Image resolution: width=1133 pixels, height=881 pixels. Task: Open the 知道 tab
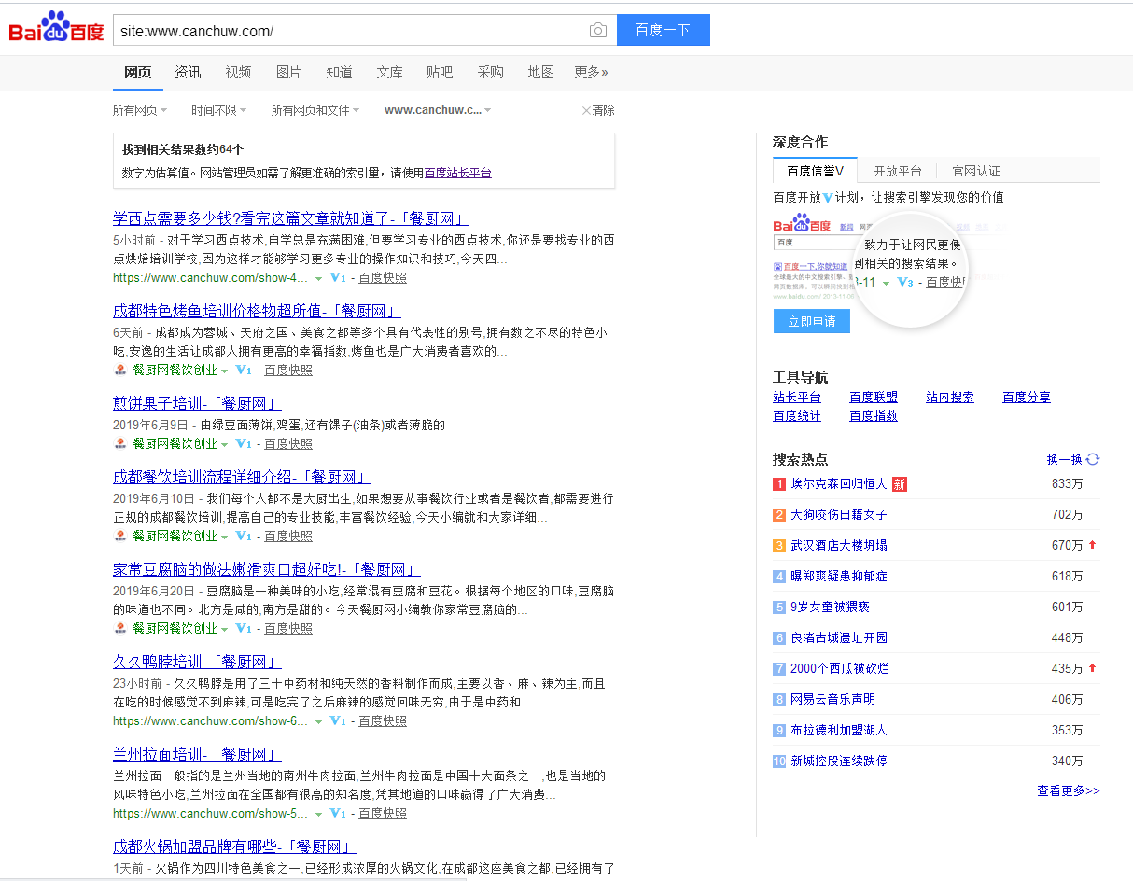pyautogui.click(x=339, y=73)
